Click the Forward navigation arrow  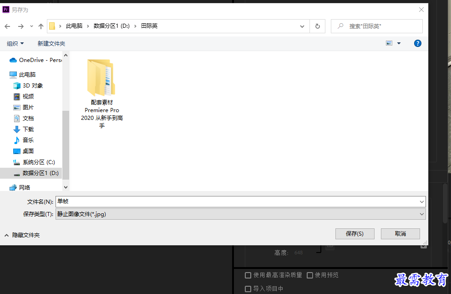(21, 26)
